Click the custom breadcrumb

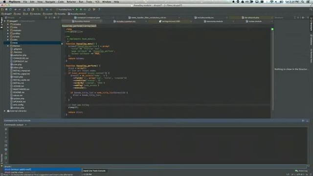pos(48,14)
